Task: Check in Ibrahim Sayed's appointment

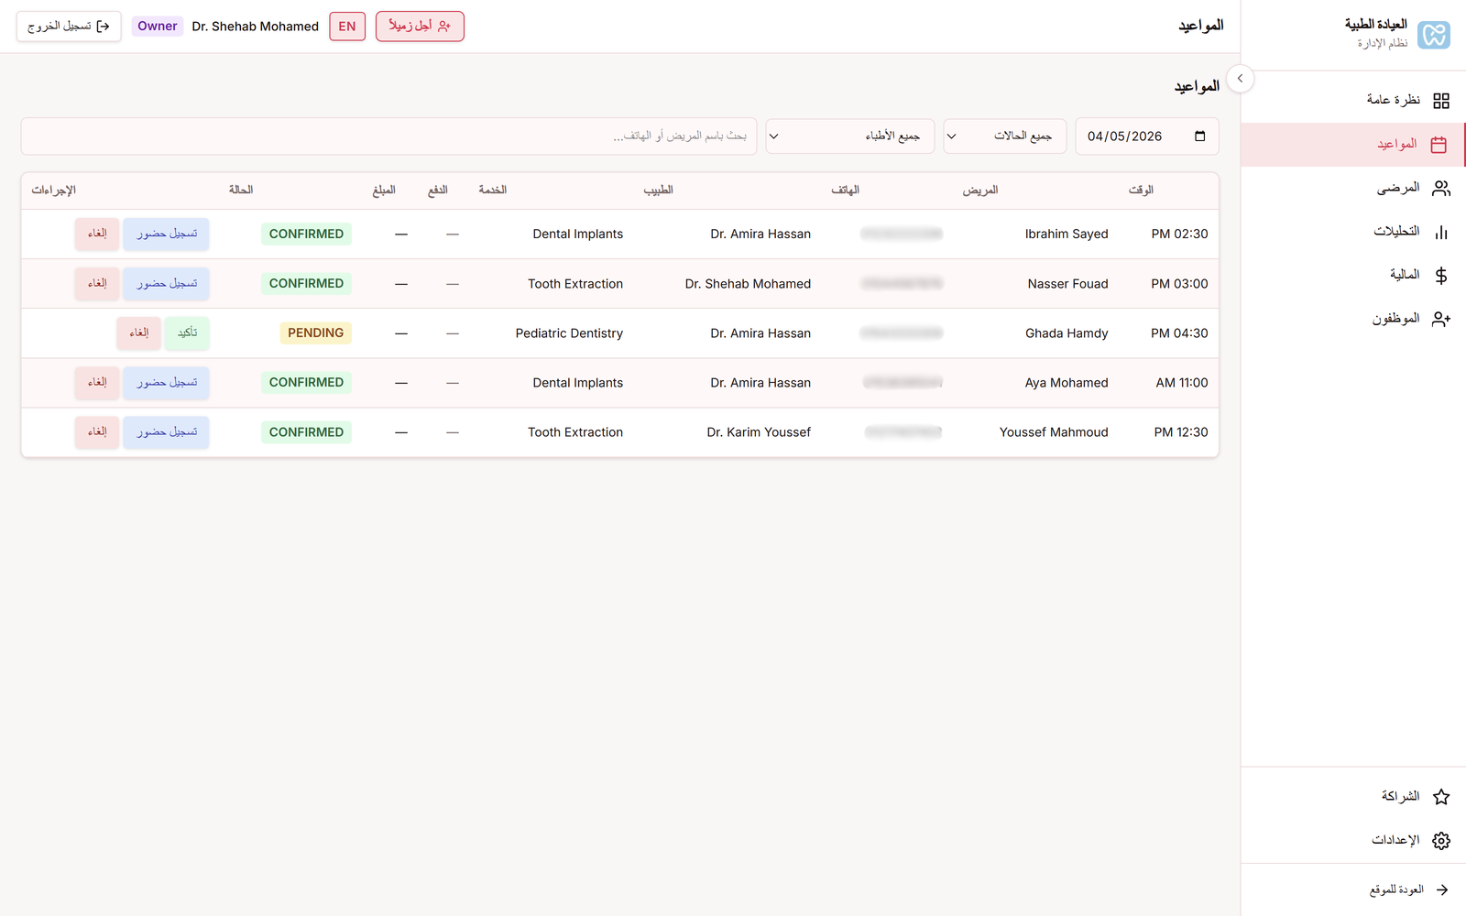Action: point(167,234)
